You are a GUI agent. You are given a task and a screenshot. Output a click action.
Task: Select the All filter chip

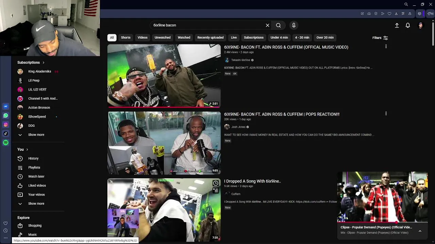point(112,38)
